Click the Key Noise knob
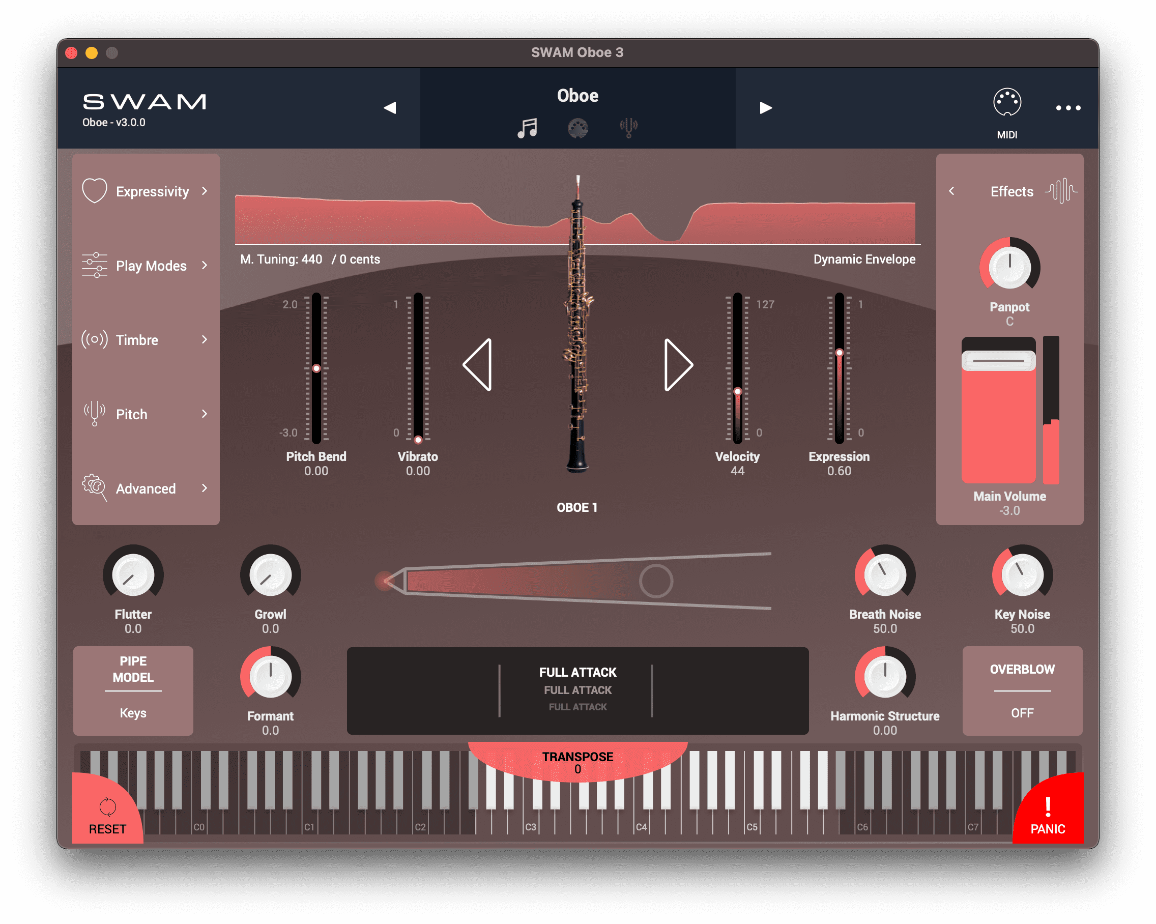 click(1022, 575)
